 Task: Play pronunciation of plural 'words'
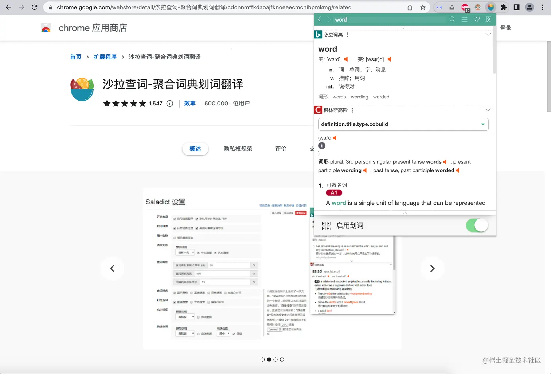445,162
